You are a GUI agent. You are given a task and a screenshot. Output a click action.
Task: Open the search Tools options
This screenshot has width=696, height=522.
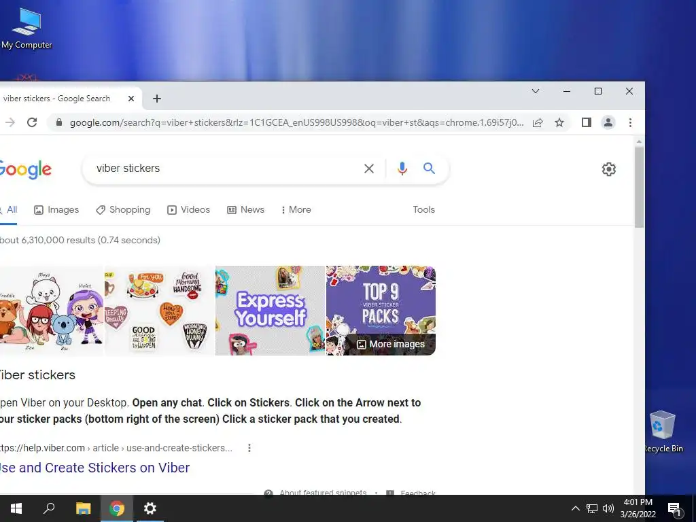[423, 210]
